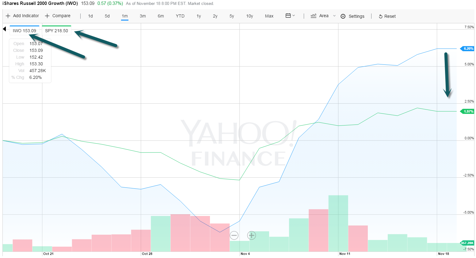This screenshot has height=258, width=476.
Task: Select the Max time range
Action: click(269, 16)
